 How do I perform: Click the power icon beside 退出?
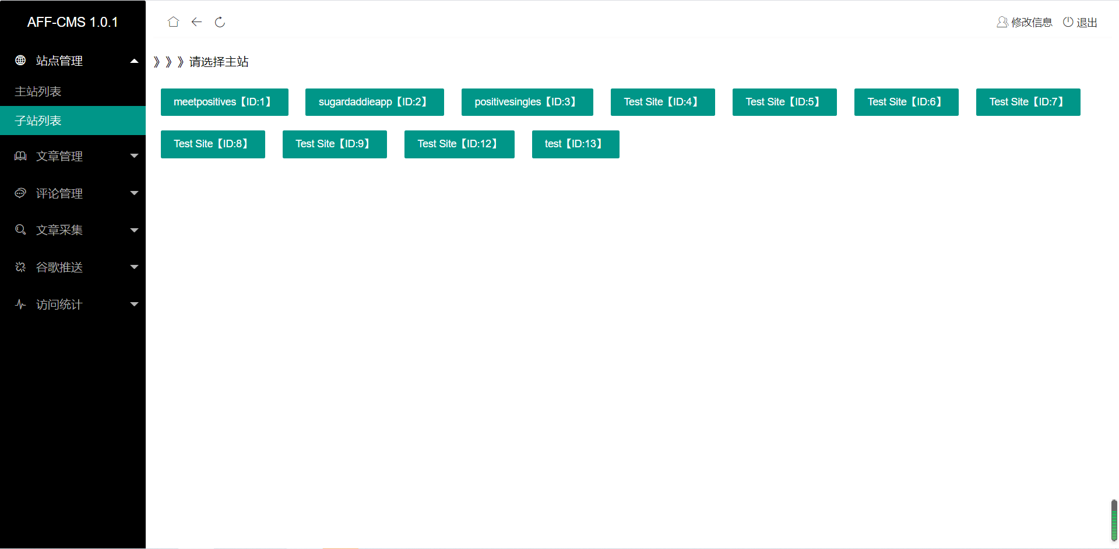point(1068,22)
